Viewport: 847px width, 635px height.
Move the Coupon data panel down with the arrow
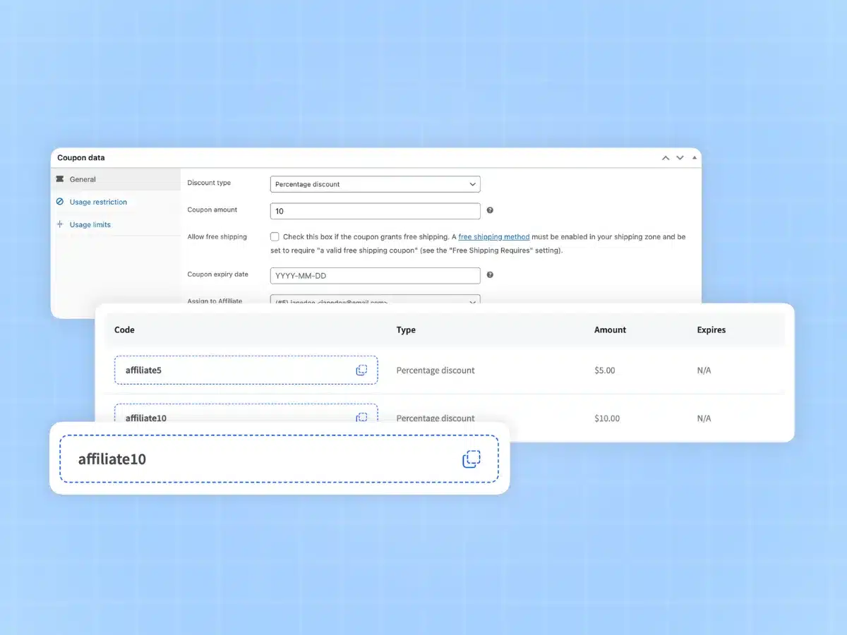coord(680,157)
